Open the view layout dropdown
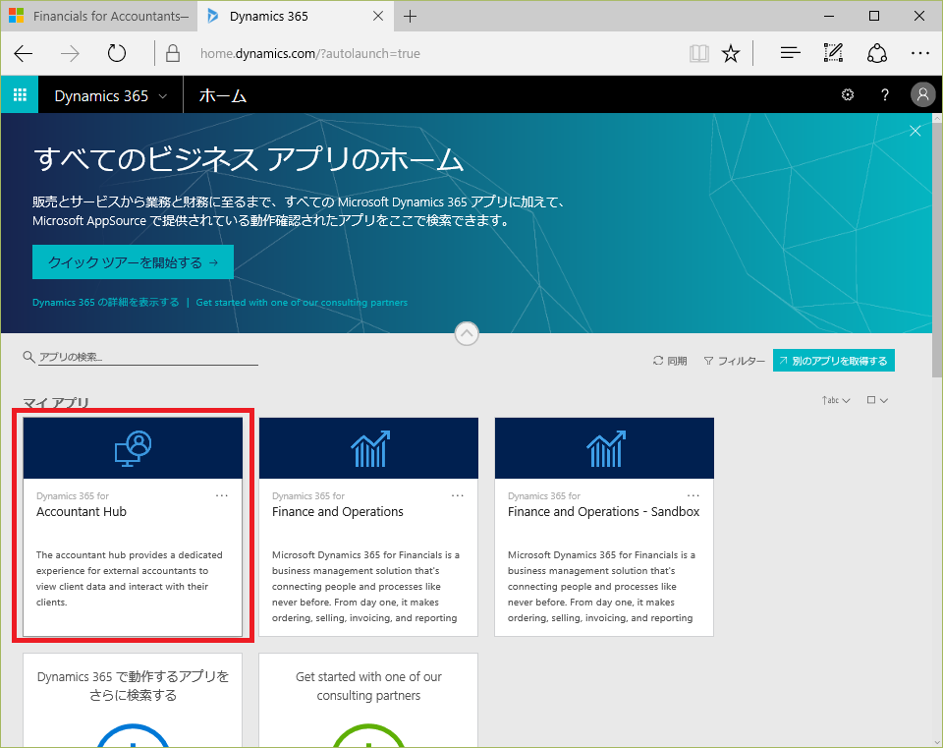The image size is (943, 748). (x=877, y=400)
